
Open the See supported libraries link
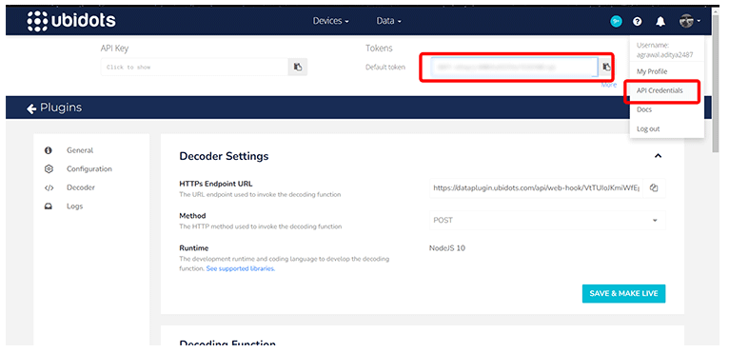[241, 269]
